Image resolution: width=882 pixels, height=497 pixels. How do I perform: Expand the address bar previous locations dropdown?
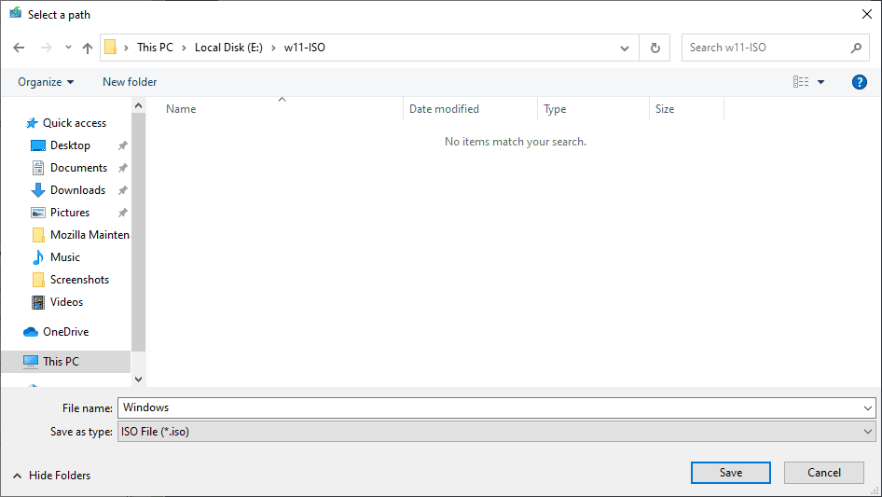(x=625, y=48)
